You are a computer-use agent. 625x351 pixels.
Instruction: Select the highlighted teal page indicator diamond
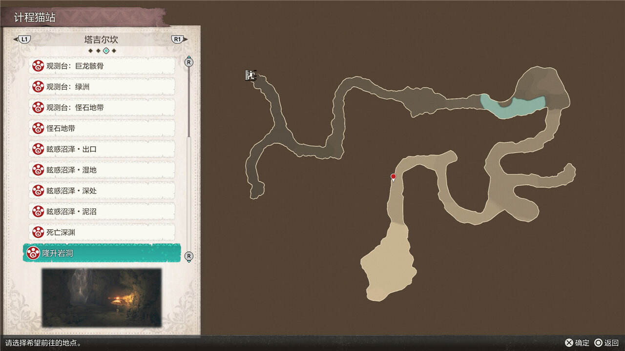tap(106, 51)
